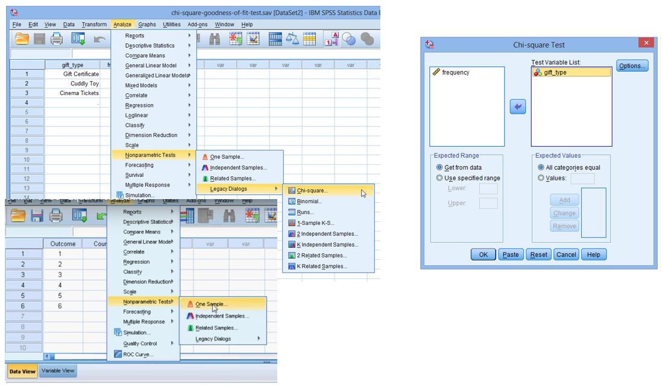Select Use specified range radio button
663x391 pixels.
(x=439, y=178)
